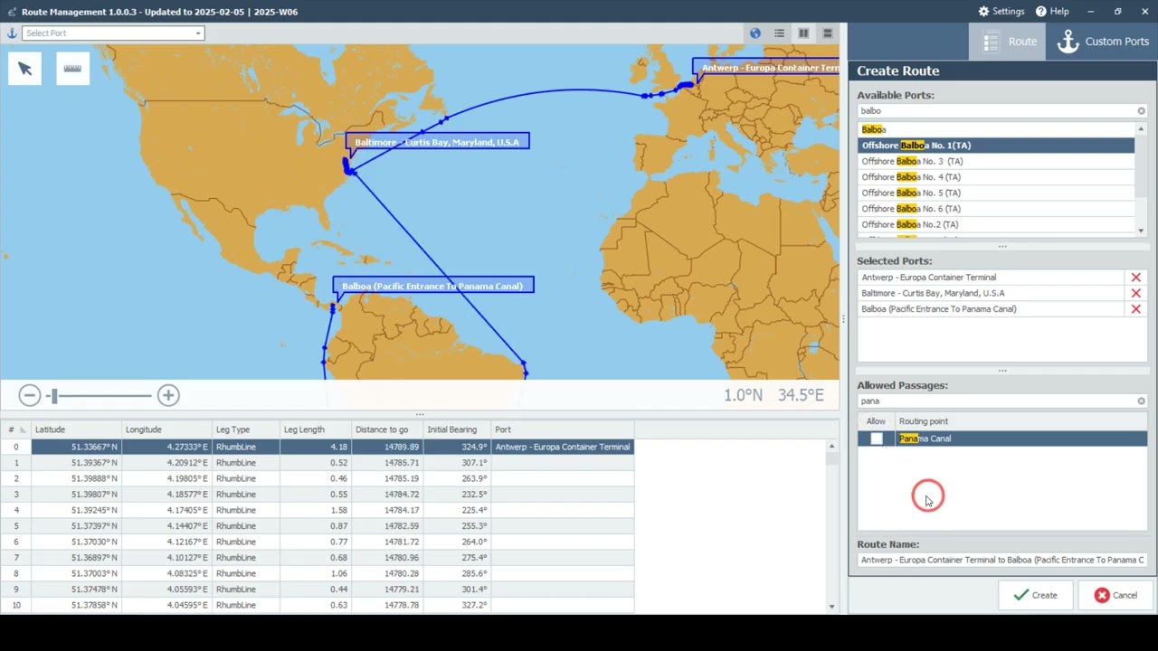Screen dimensions: 1158x651
Task: Select the arrow pointer tool on map
Action: click(24, 69)
